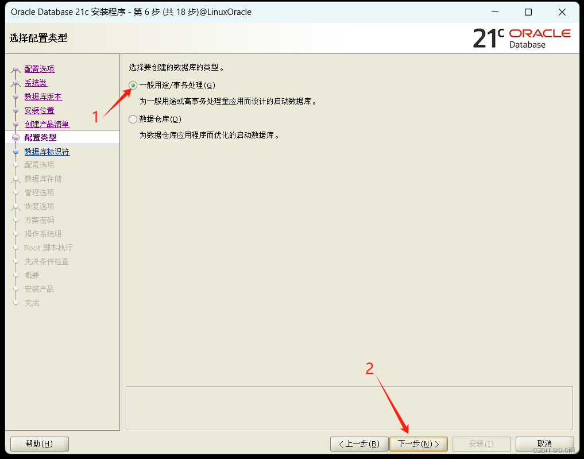This screenshot has height=459, width=584.
Task: Cancel installation via 取消 button
Action: tap(545, 443)
